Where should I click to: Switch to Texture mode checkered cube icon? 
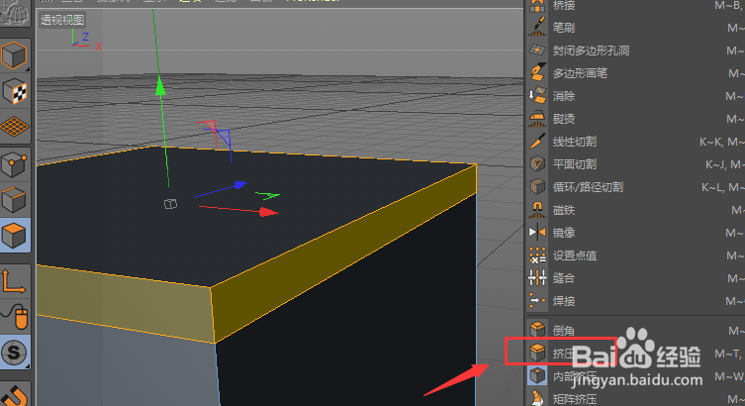tap(14, 92)
